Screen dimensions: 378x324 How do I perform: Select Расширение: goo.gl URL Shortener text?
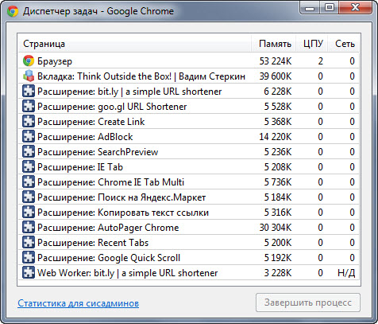(x=112, y=107)
